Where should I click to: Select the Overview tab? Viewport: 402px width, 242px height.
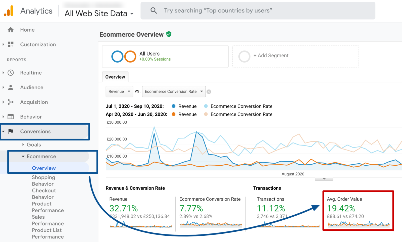(x=115, y=77)
